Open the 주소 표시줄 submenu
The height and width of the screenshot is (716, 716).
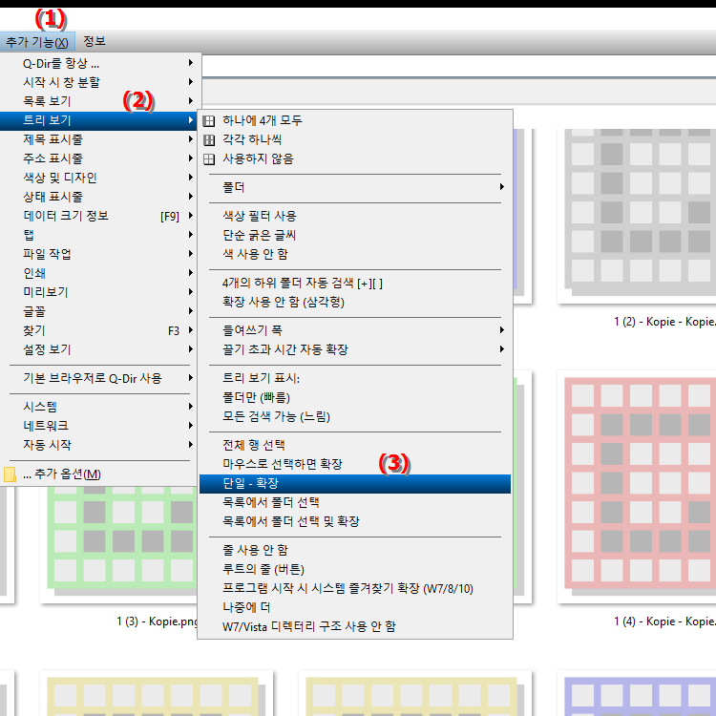tap(98, 158)
